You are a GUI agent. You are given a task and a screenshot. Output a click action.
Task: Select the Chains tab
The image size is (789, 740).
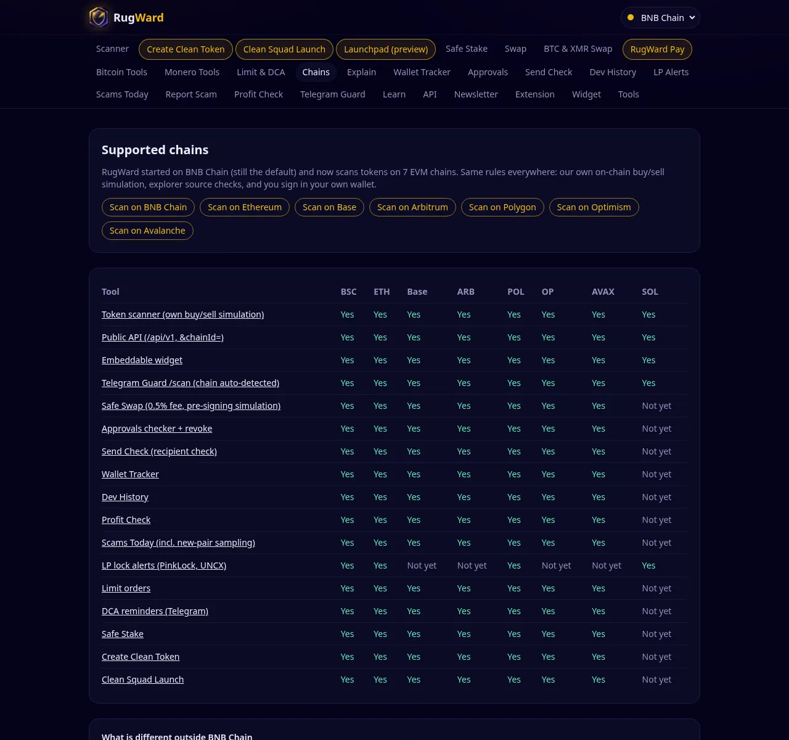pos(316,72)
